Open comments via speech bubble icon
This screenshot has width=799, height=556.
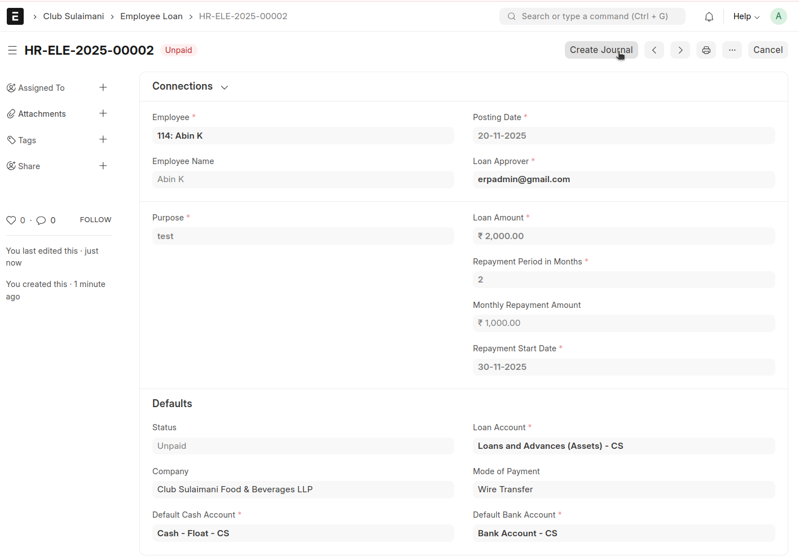click(x=41, y=220)
